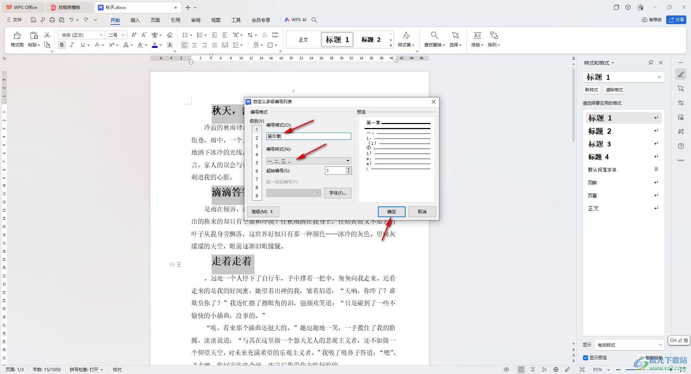Click 新样式 in styles panel
The height and width of the screenshot is (374, 691).
tap(591, 90)
